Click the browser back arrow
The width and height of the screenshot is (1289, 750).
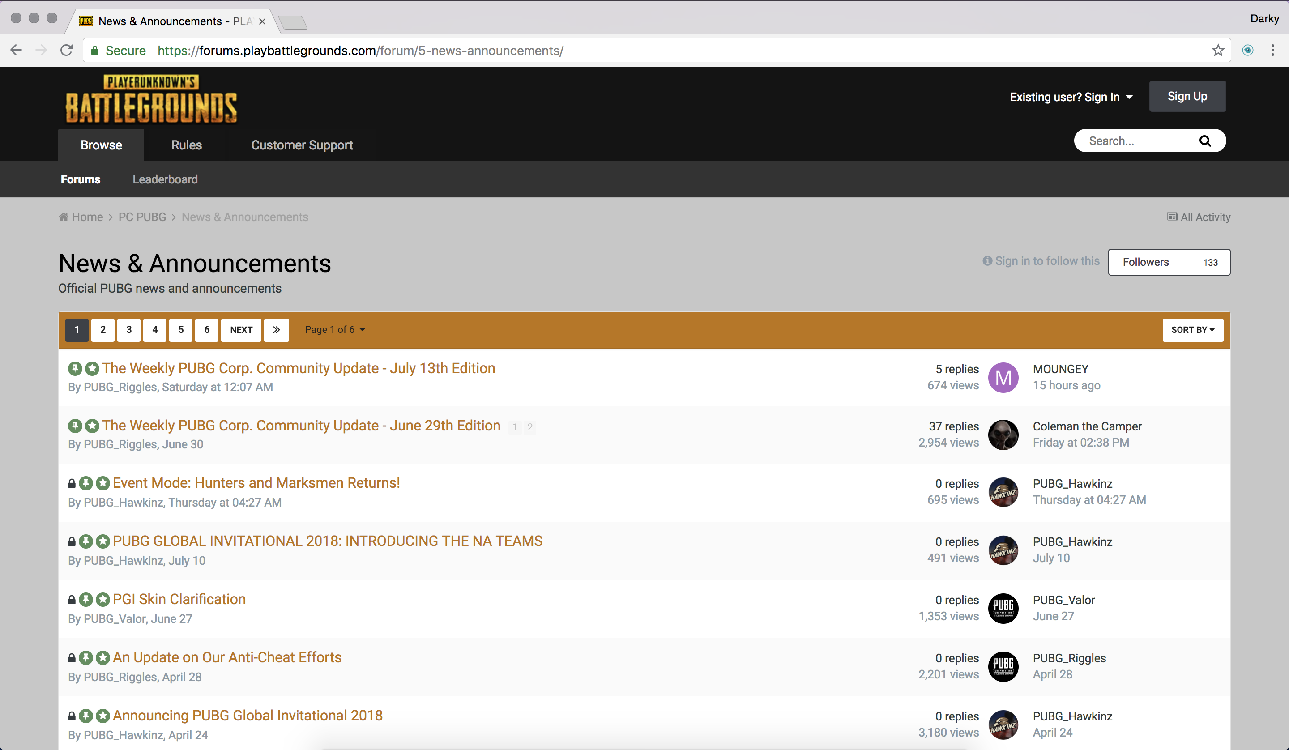tap(17, 50)
